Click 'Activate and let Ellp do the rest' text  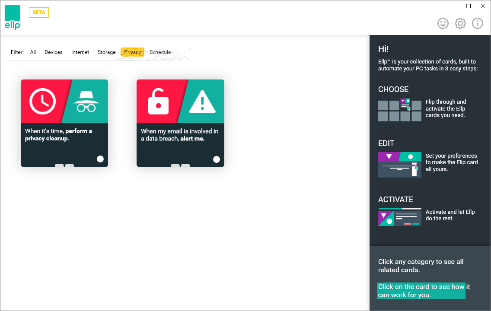coord(450,215)
